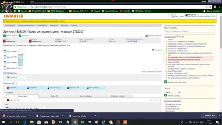Click the tags icon at right of message
The width and height of the screenshot is (222, 125).
153,50
